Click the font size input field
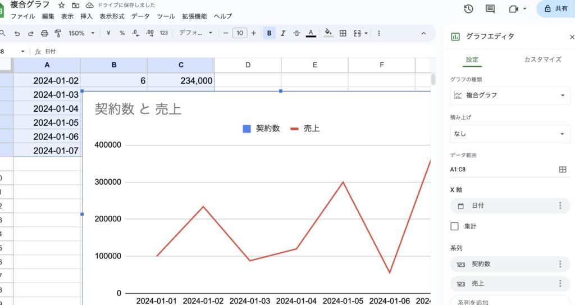This screenshot has width=575, height=305. 240,33
